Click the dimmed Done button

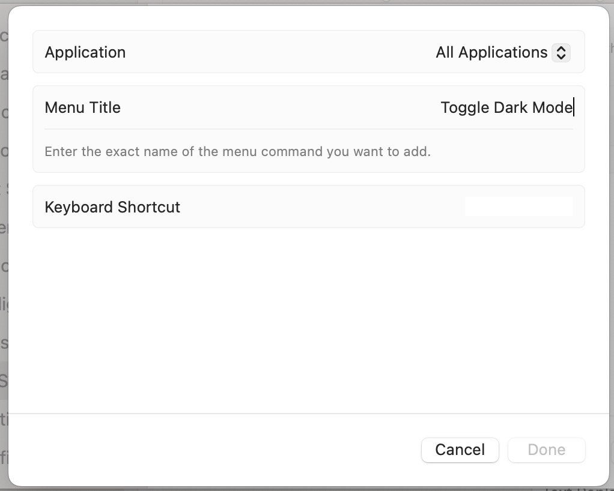click(x=546, y=450)
